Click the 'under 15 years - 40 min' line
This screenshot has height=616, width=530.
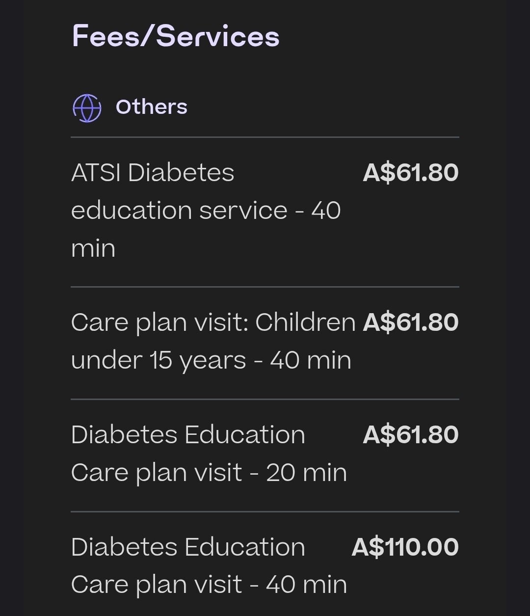(211, 361)
